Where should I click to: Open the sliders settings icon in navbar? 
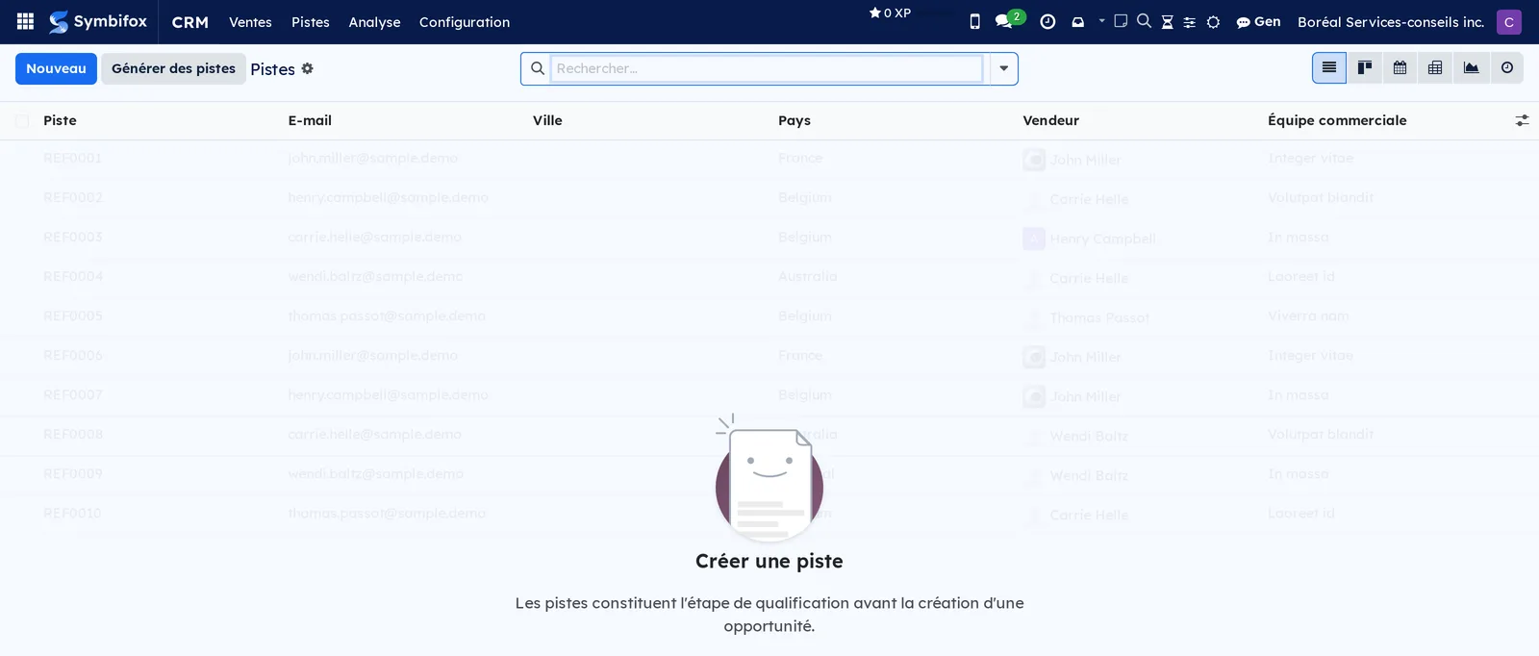tap(1189, 22)
